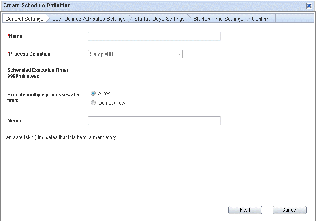This screenshot has width=316, height=221.
Task: Focus the Memo input field
Action: tap(154, 121)
